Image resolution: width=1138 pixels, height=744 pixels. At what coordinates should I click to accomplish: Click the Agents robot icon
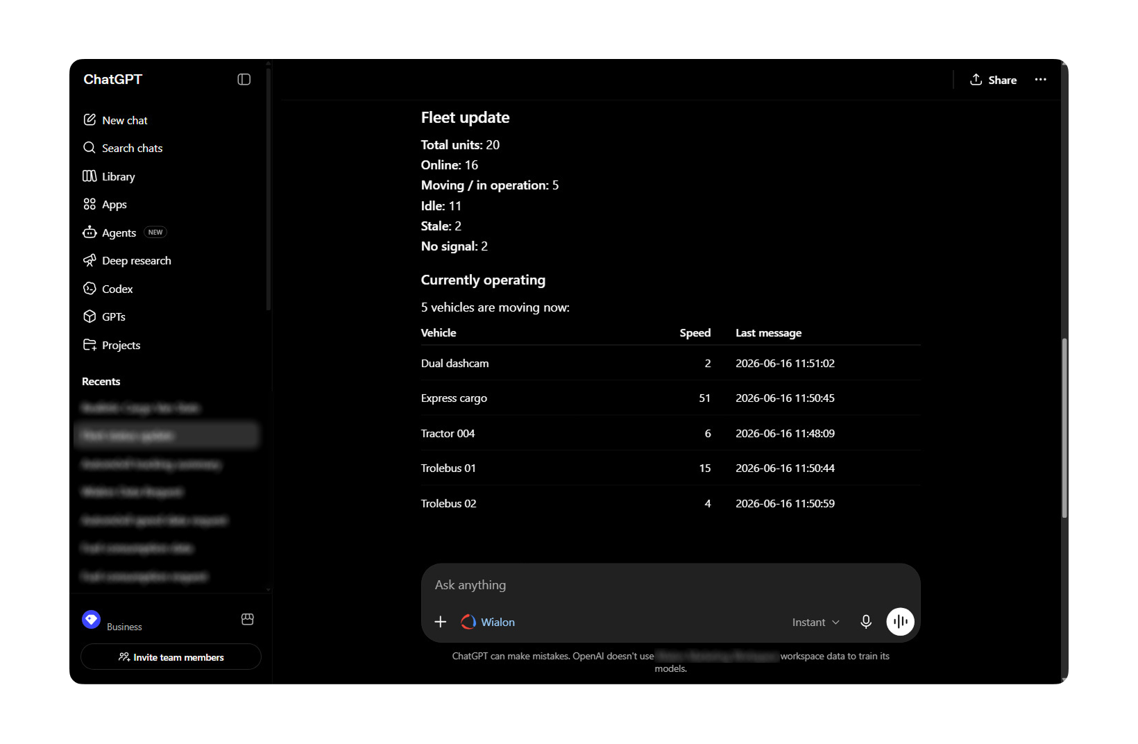90,232
